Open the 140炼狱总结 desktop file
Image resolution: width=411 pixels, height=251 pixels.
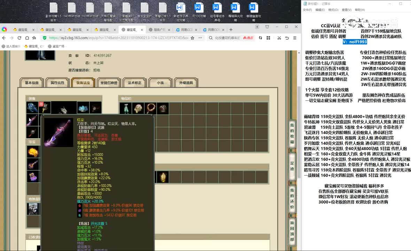[72, 10]
